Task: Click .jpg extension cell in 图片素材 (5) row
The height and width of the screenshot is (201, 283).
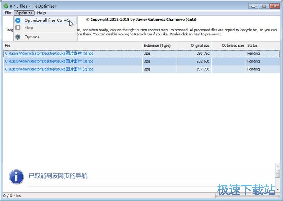Action: point(159,54)
